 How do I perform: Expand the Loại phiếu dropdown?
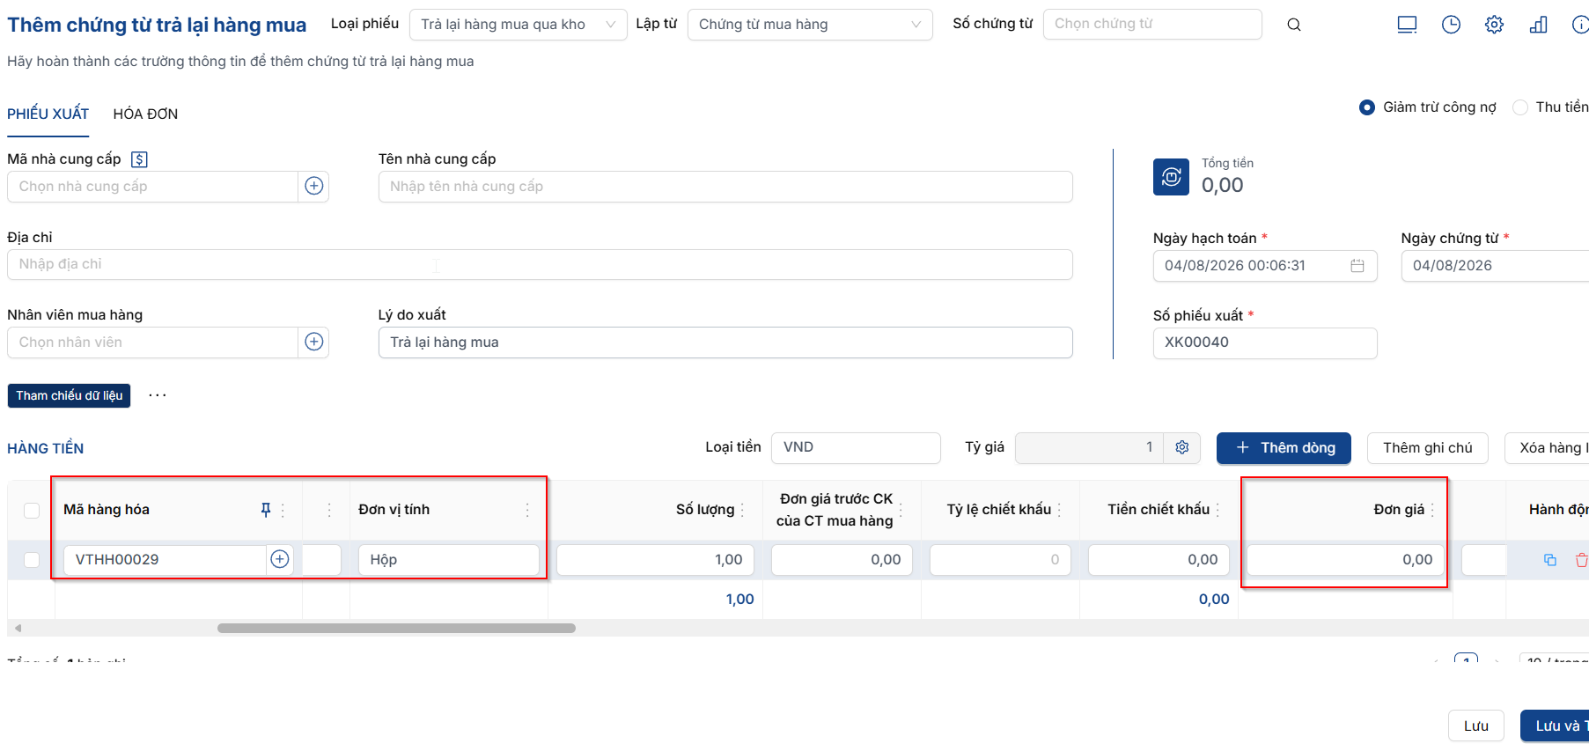[x=518, y=25]
